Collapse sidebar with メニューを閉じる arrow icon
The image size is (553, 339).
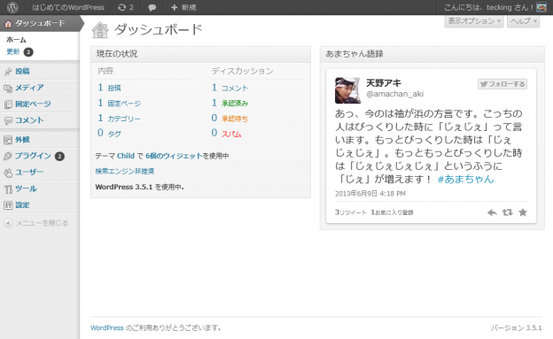pos(8,223)
